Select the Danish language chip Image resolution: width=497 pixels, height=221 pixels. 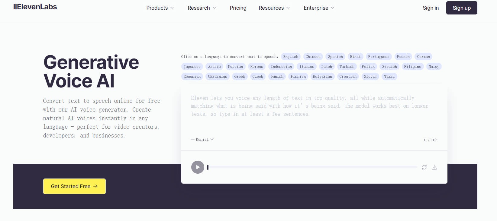pyautogui.click(x=277, y=77)
